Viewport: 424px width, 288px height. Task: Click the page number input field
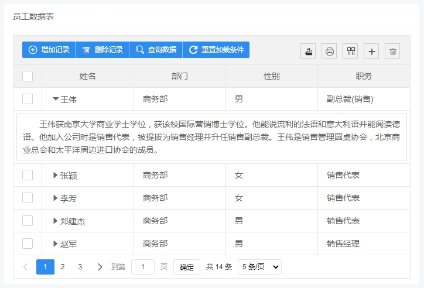(143, 267)
